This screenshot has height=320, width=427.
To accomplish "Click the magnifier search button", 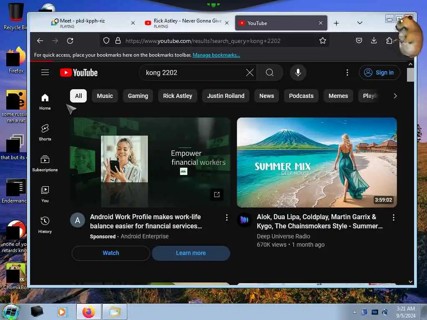I will (270, 72).
